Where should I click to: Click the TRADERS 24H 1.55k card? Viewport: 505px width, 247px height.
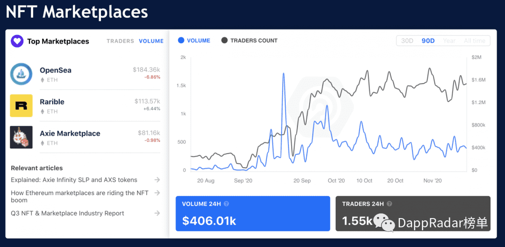click(413, 213)
